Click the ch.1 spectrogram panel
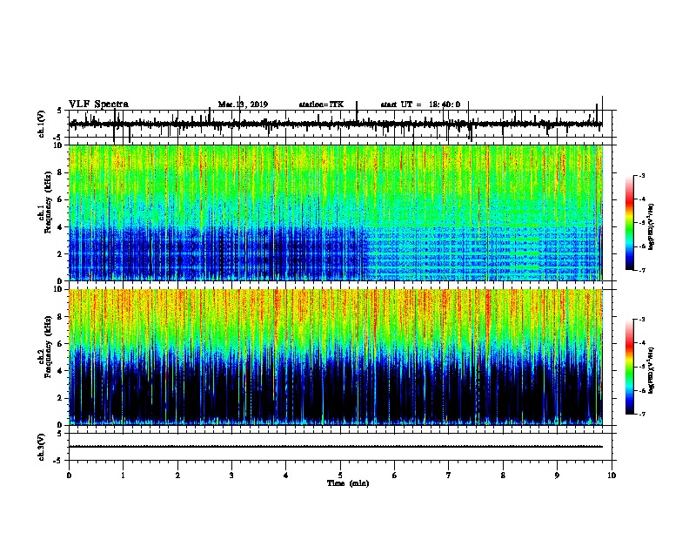 pos(335,213)
